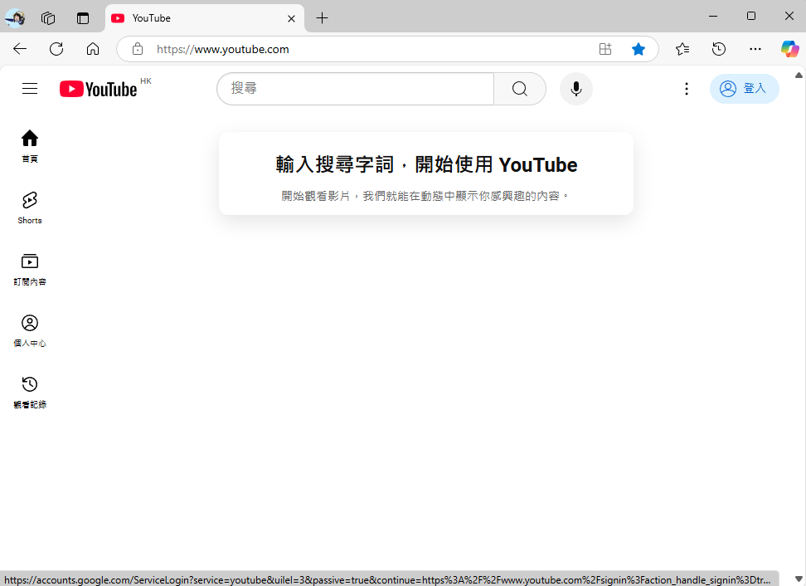Click the YouTube logo
This screenshot has height=586, width=806.
coord(99,89)
